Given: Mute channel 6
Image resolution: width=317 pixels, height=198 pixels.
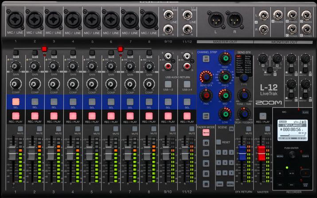Looking at the screenshot, I should coord(116,129).
